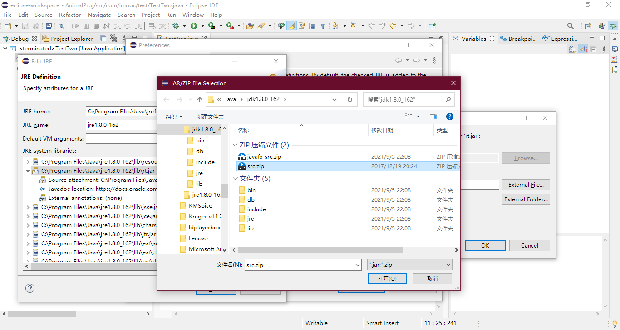Click the 取消 button in file dialog

point(433,279)
